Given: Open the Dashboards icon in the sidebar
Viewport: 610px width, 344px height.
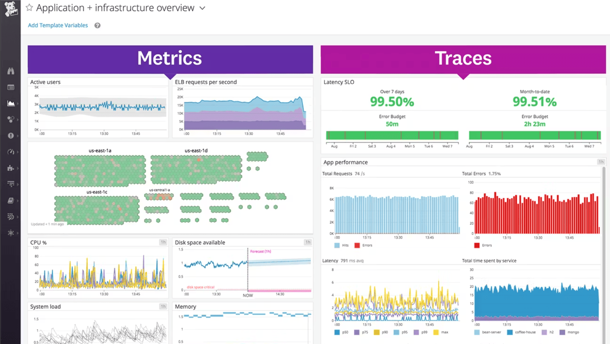Looking at the screenshot, I should tap(11, 88).
